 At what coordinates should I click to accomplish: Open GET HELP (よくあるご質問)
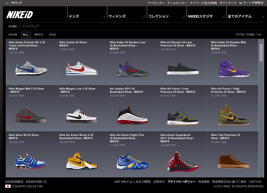132,182
